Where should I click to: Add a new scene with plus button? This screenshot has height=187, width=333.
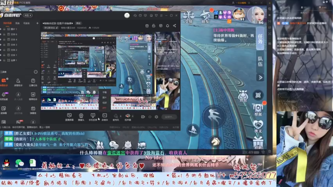(37, 23)
